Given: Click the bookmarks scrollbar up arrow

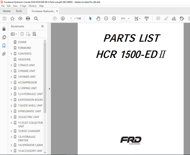Looking at the screenshot, I should click(45, 41).
